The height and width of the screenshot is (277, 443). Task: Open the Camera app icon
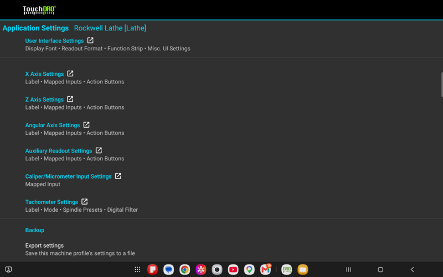point(217,270)
